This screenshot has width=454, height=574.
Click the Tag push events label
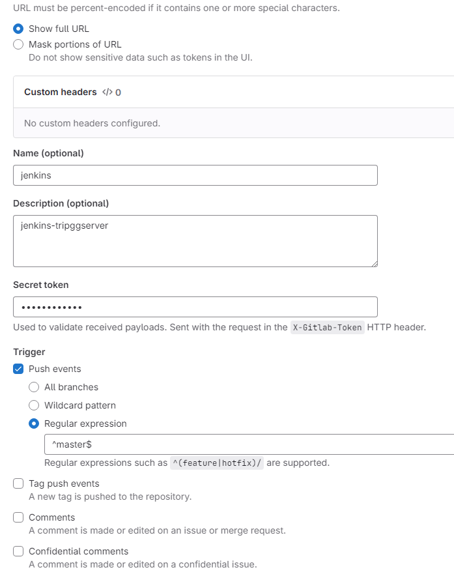(x=64, y=483)
